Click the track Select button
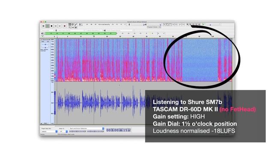 click(x=46, y=123)
